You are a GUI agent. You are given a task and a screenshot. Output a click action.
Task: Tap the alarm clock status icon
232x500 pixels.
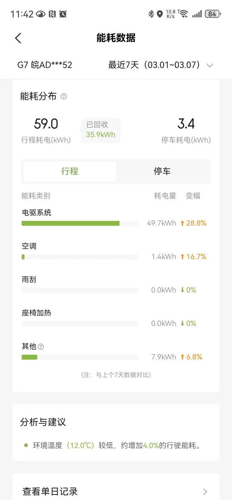tap(63, 14)
